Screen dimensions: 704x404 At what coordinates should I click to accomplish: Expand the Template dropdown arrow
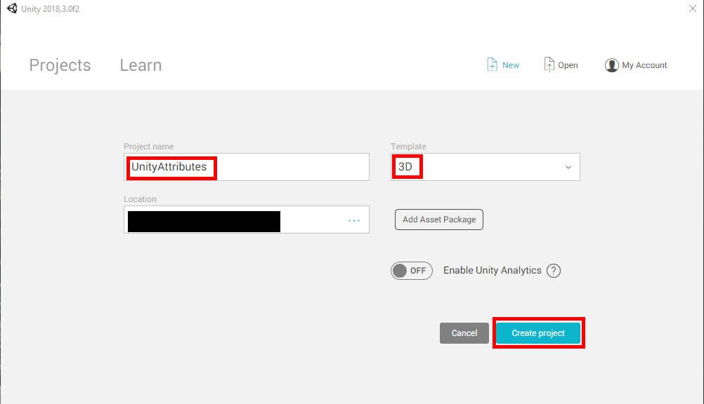[x=568, y=167]
